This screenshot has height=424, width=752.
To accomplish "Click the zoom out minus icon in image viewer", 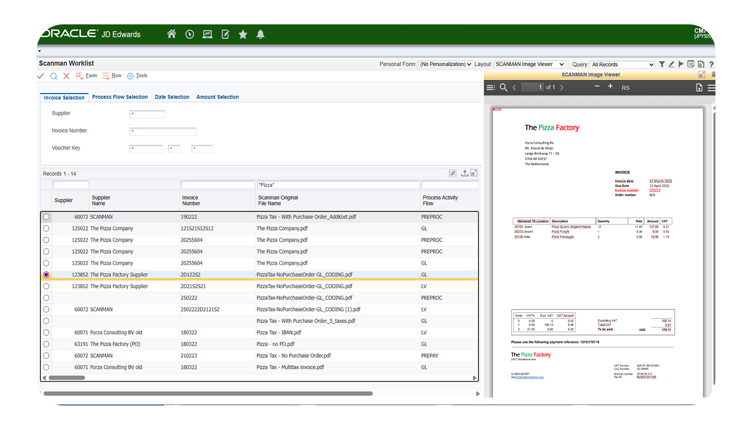I will [598, 86].
